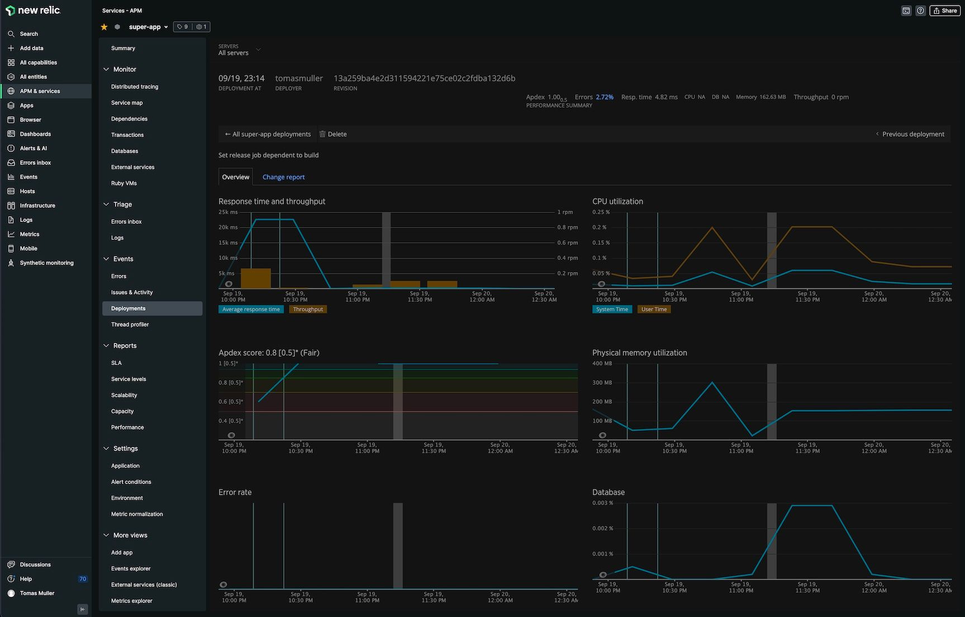Click the deployment marker in Database chart
This screenshot has height=617, width=965.
point(772,541)
